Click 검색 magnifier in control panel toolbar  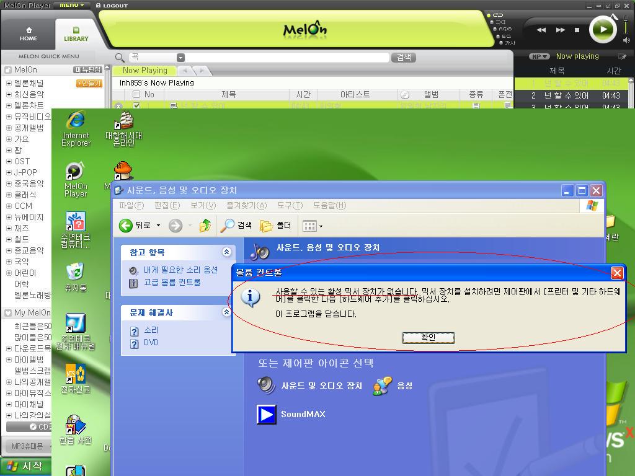236,226
